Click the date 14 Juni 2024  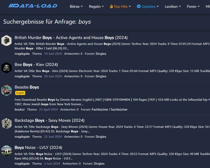(x=53, y=54)
